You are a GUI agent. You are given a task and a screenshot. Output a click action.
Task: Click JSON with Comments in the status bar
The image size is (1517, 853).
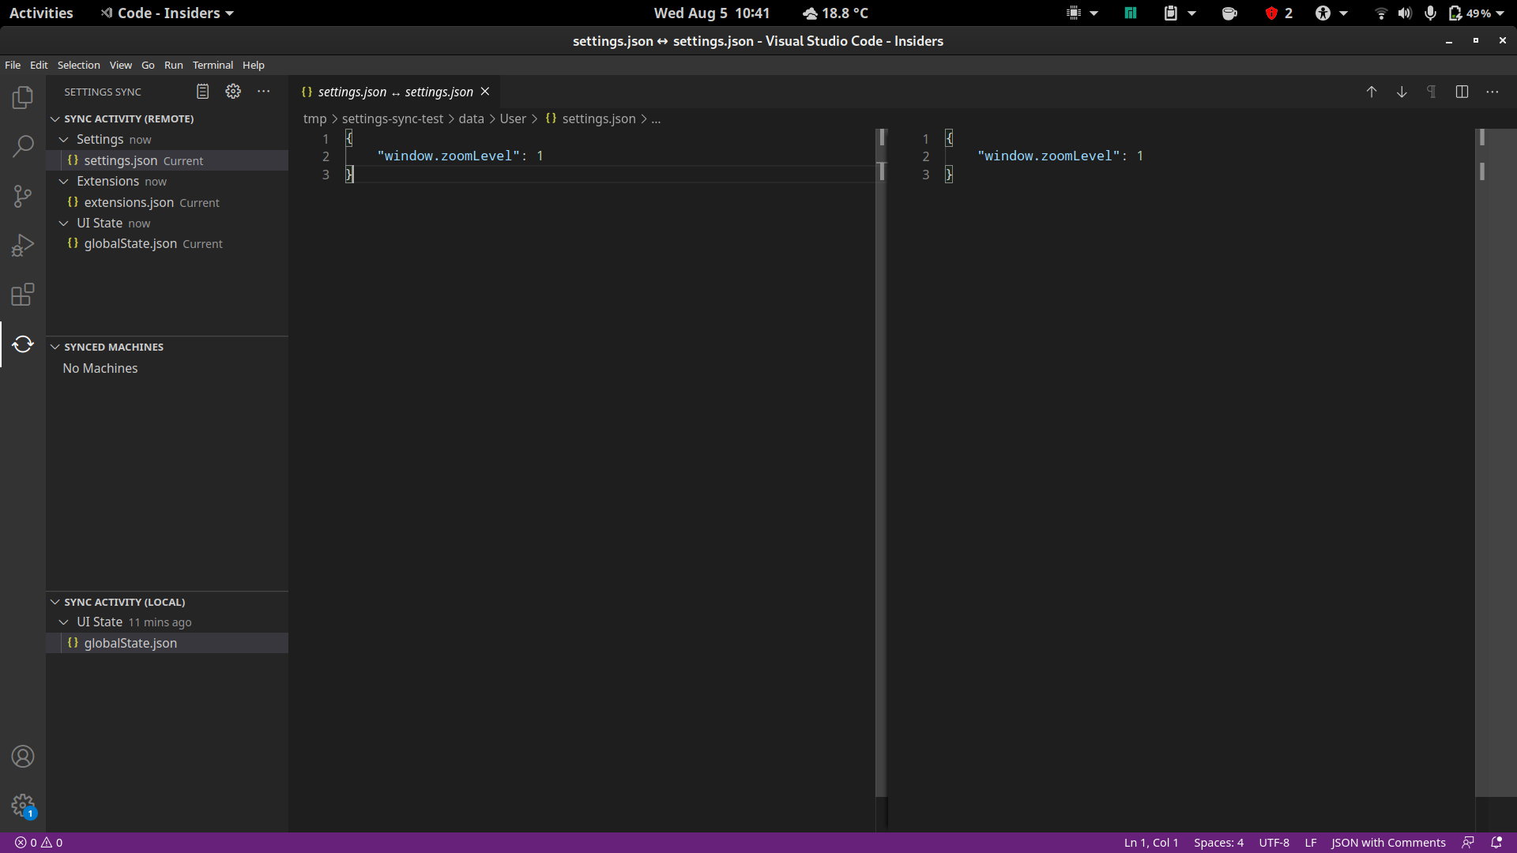point(1388,842)
